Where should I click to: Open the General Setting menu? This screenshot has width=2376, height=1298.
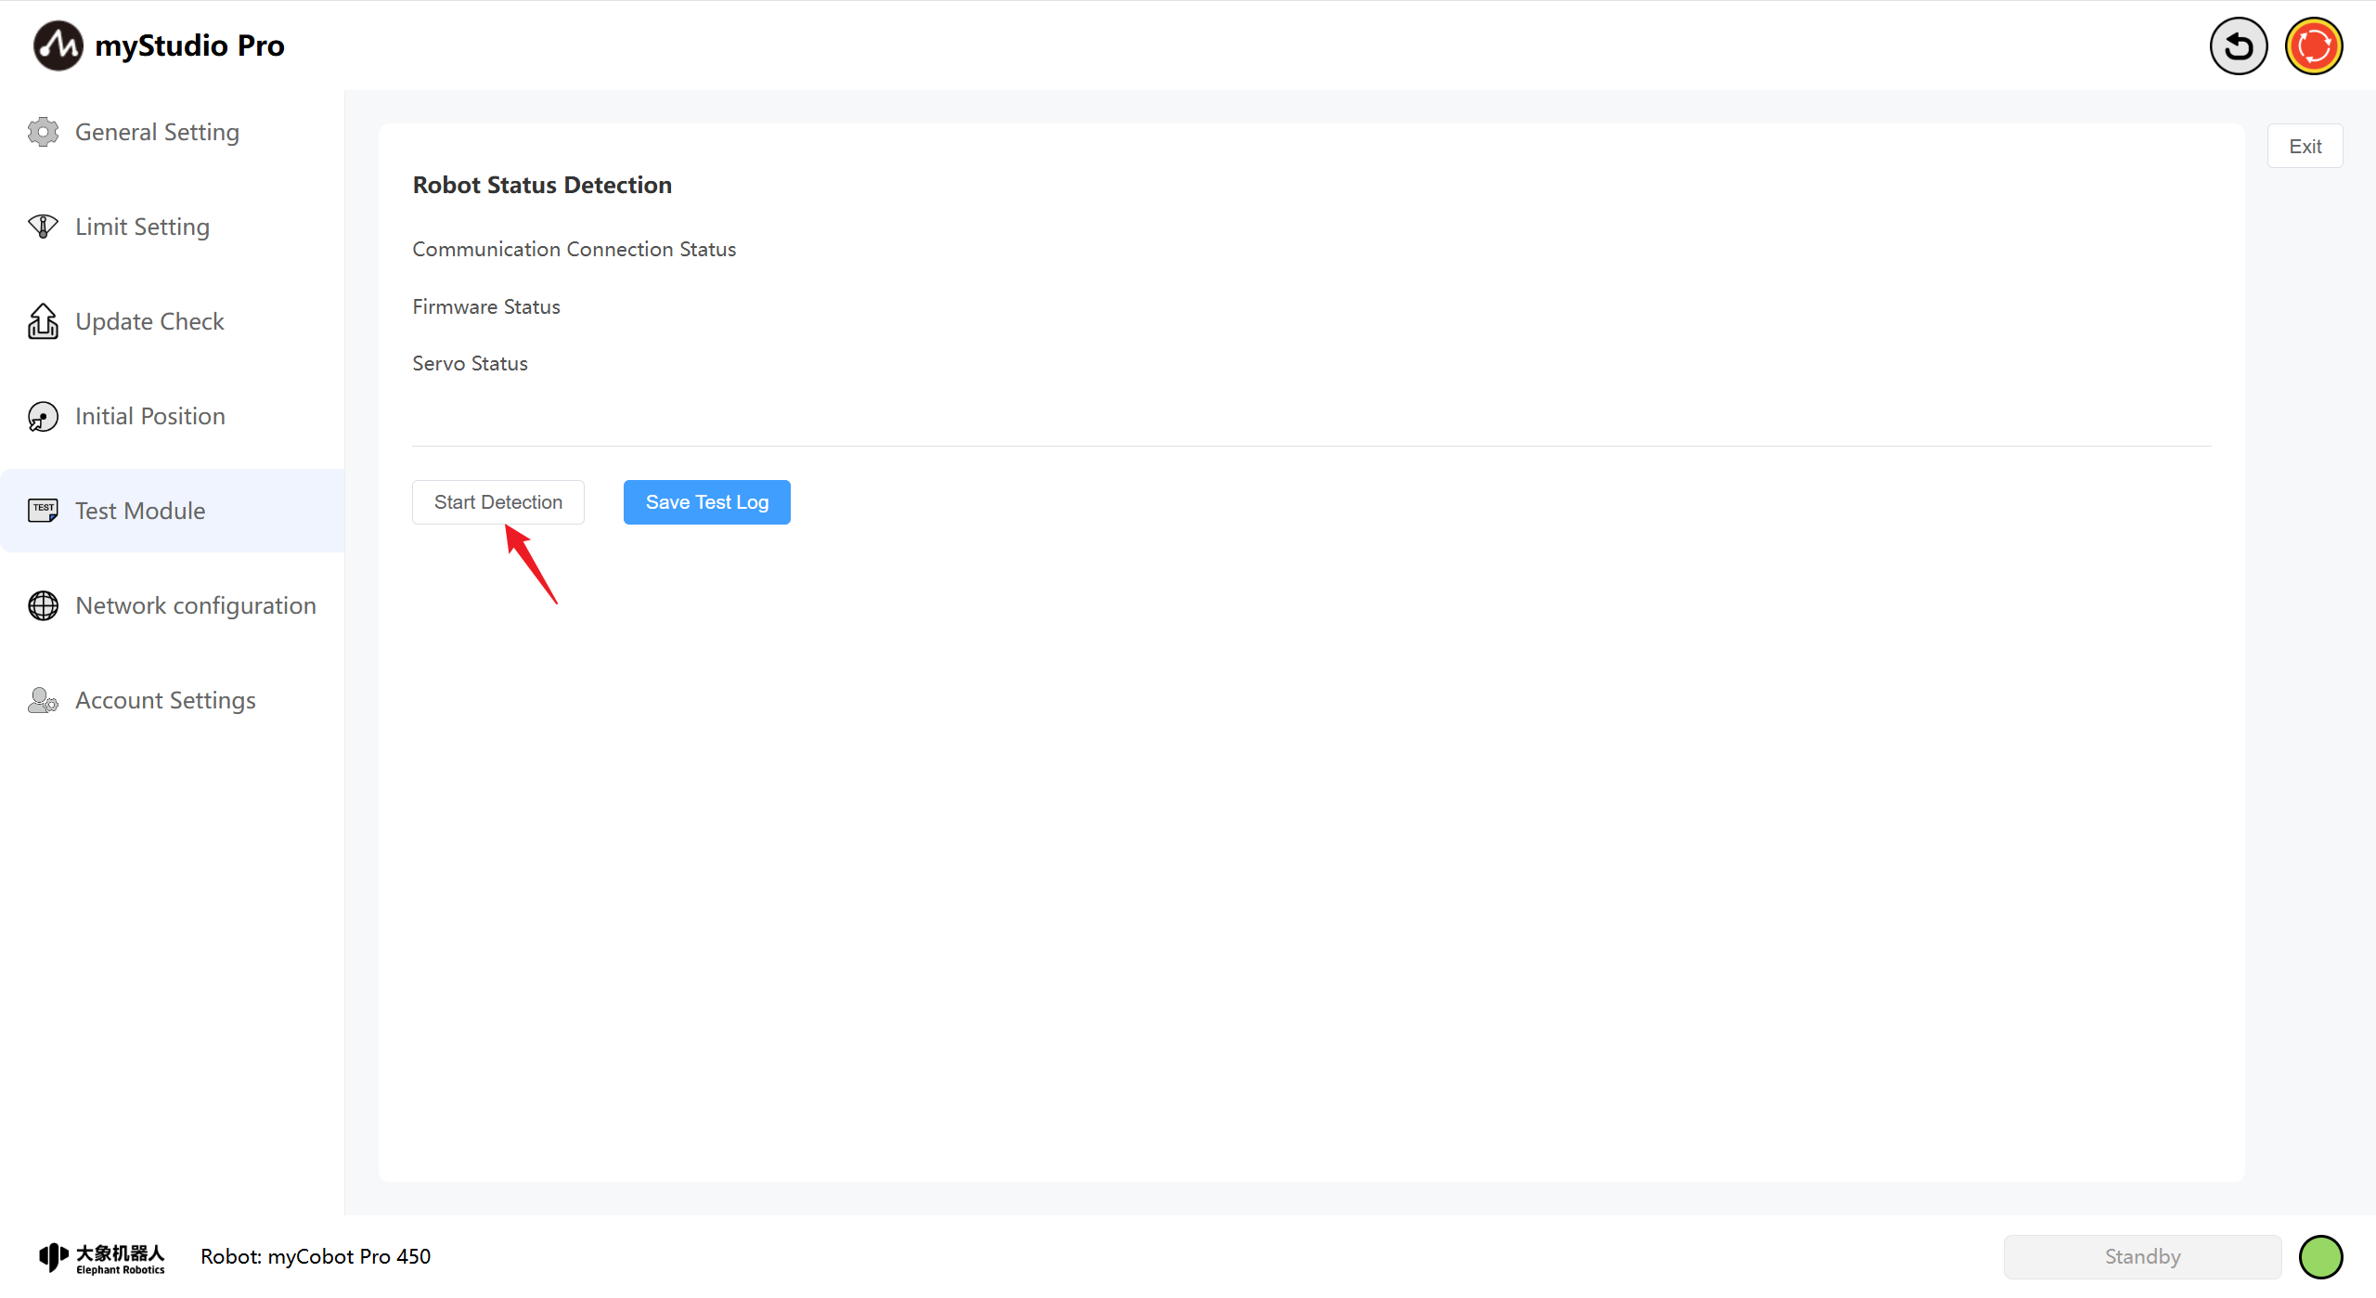pos(157,132)
